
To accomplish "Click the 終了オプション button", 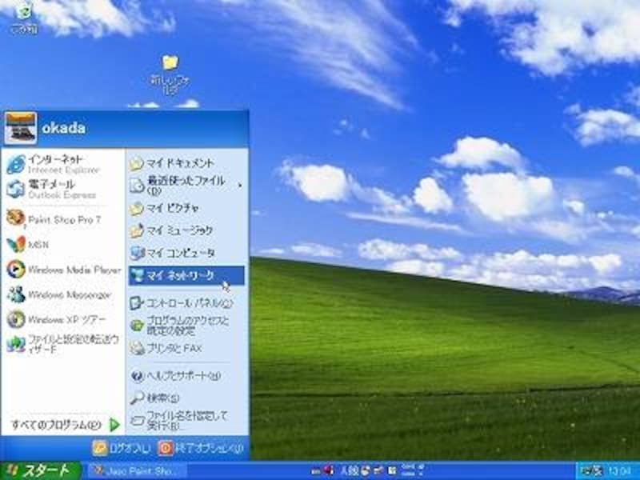I will [x=200, y=448].
